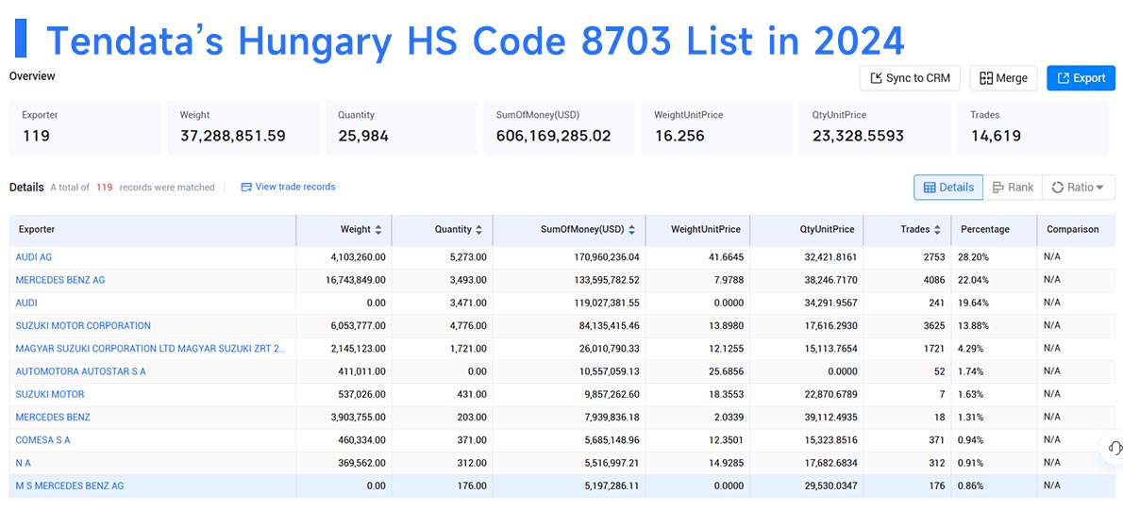Click the Comparison column header
The height and width of the screenshot is (509, 1123).
pos(1076,230)
